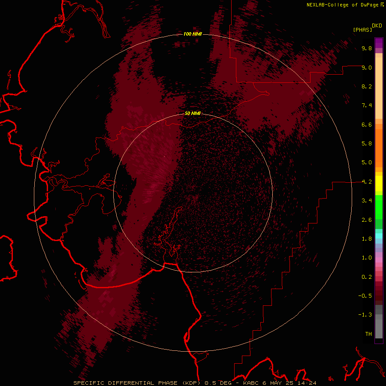Viewport: 386px width, 386px height.
Task: Select the 7.4 legend value
Action: pos(367,106)
